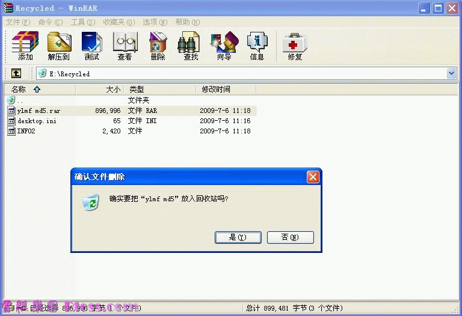The image size is (462, 316).
Task: Select the "ylmf md5.rar" file name
Action: 38,111
